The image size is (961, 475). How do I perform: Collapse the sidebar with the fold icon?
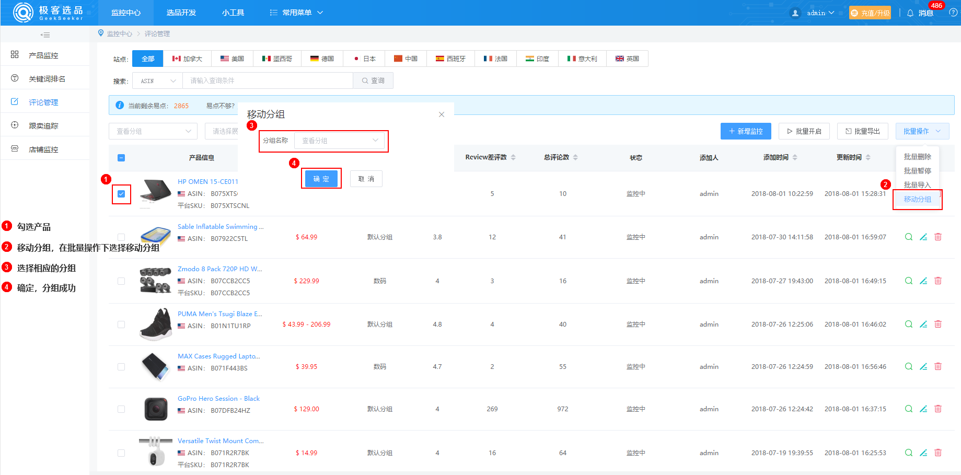coord(45,35)
